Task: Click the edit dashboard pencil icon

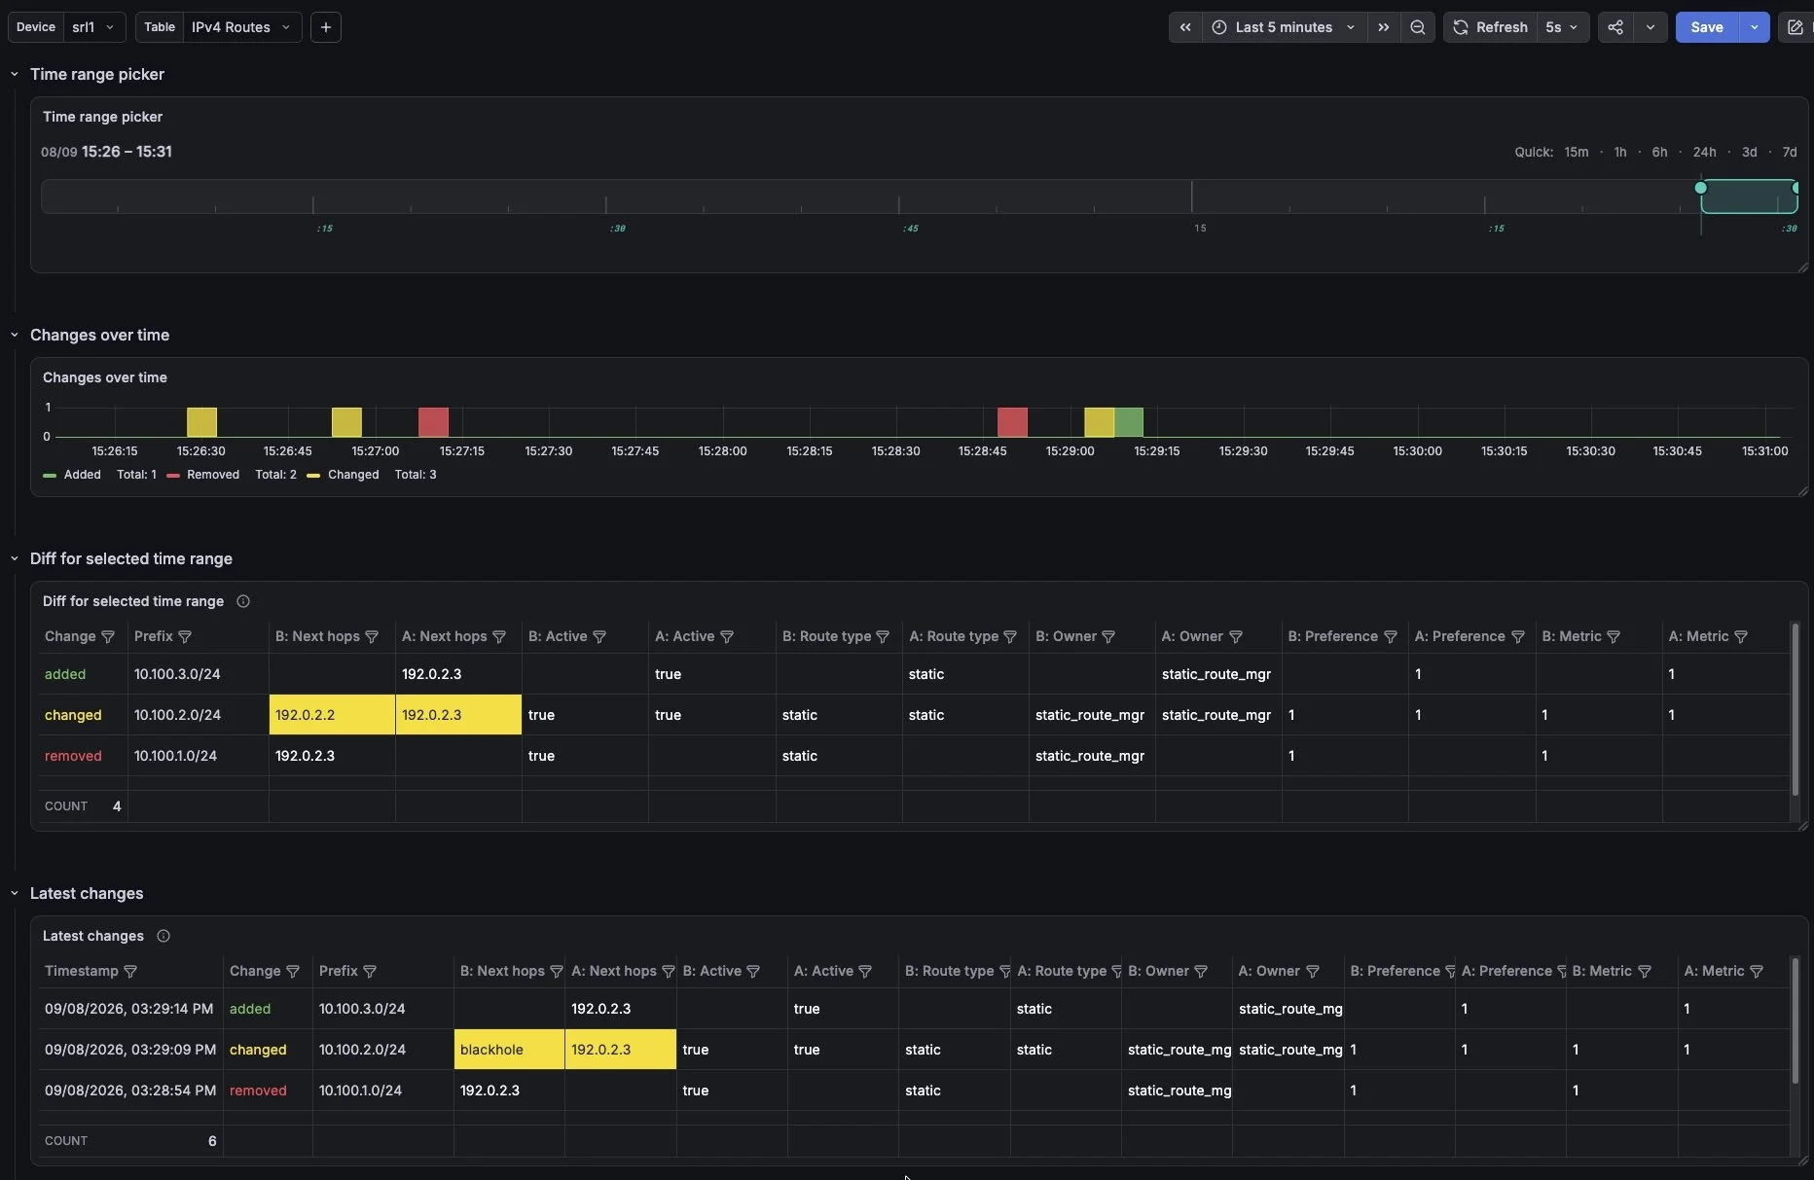Action: tap(1795, 27)
